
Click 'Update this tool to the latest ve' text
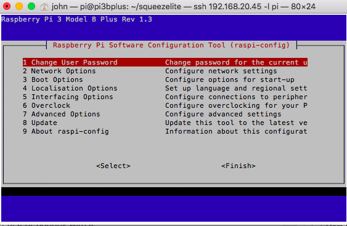click(x=236, y=123)
